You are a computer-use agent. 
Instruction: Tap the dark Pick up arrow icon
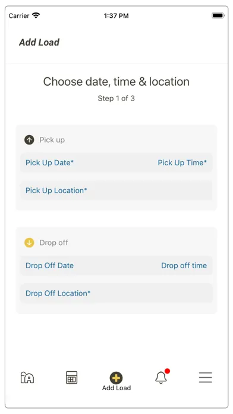(x=29, y=140)
